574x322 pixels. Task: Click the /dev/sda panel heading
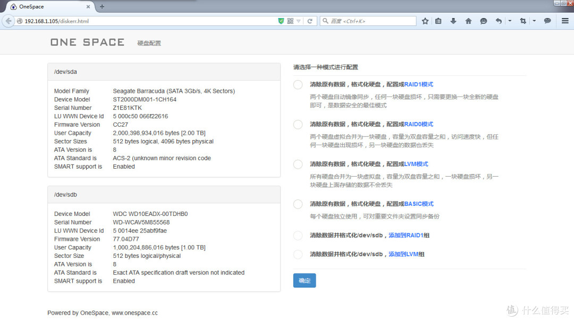click(164, 72)
